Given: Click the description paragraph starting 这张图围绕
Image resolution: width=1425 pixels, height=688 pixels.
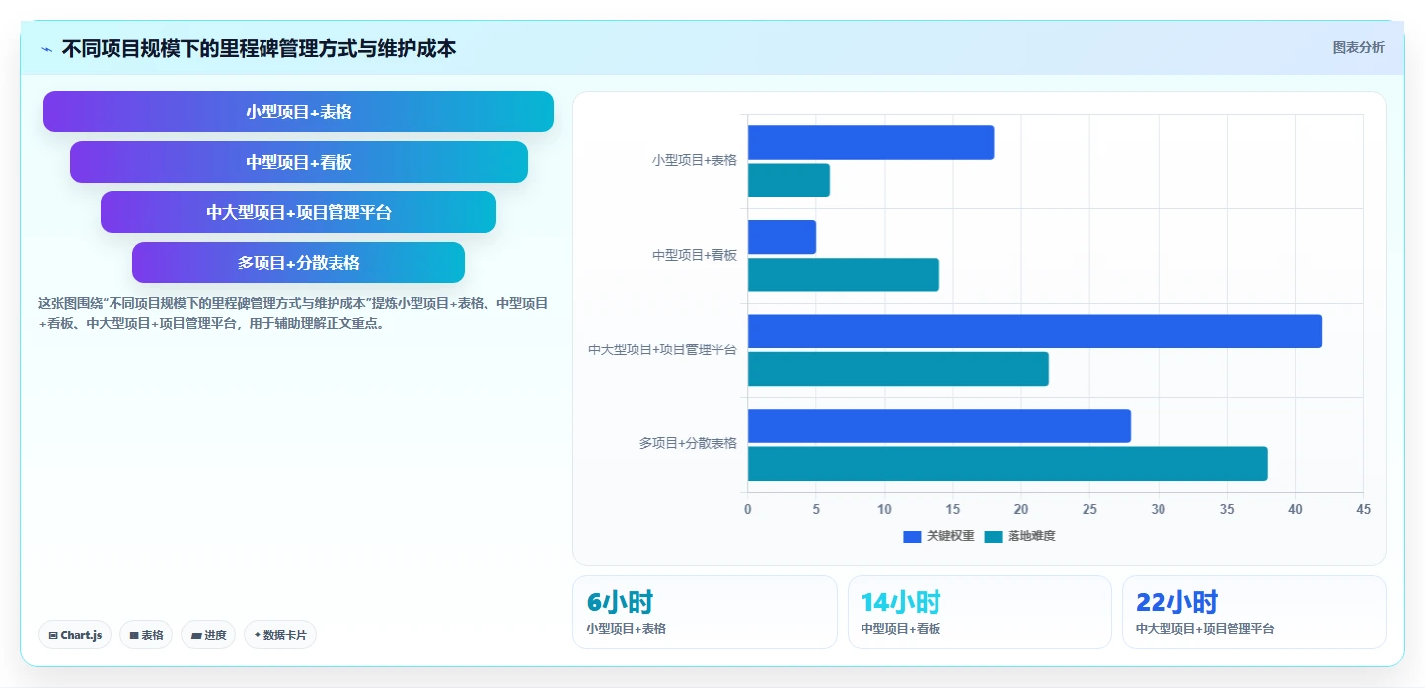Looking at the screenshot, I should [x=293, y=313].
